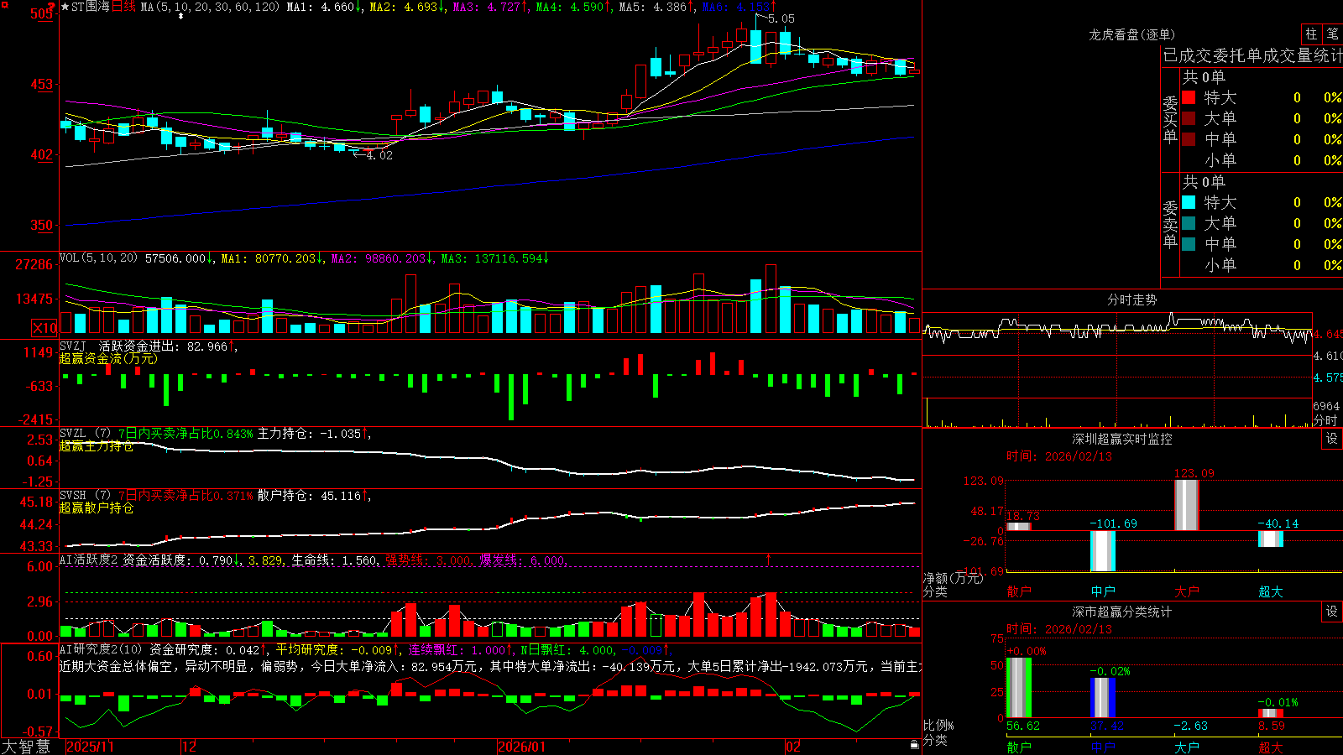The image size is (1343, 755).
Task: Click the SVZL indicator name
Action: point(73,433)
